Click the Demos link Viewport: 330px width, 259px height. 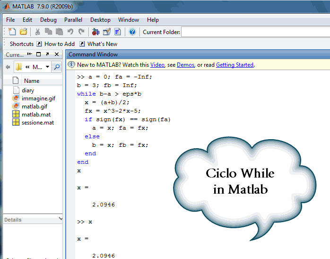[186, 65]
